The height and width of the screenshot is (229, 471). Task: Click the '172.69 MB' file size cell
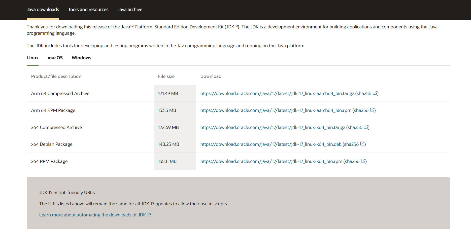click(175, 127)
